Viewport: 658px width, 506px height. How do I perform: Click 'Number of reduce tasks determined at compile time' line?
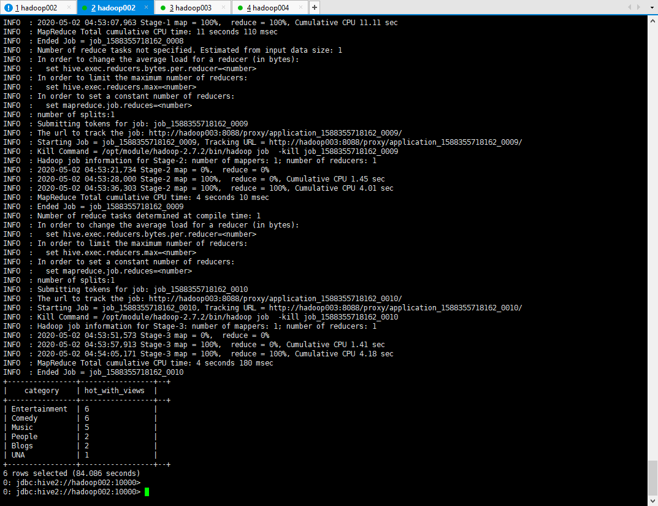pyautogui.click(x=149, y=216)
